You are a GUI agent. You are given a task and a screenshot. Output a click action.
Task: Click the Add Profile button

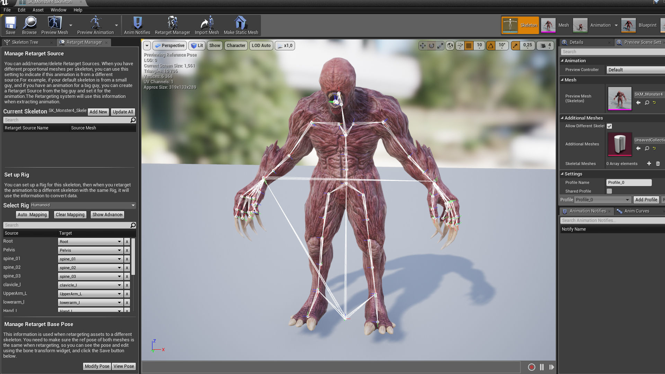646,200
